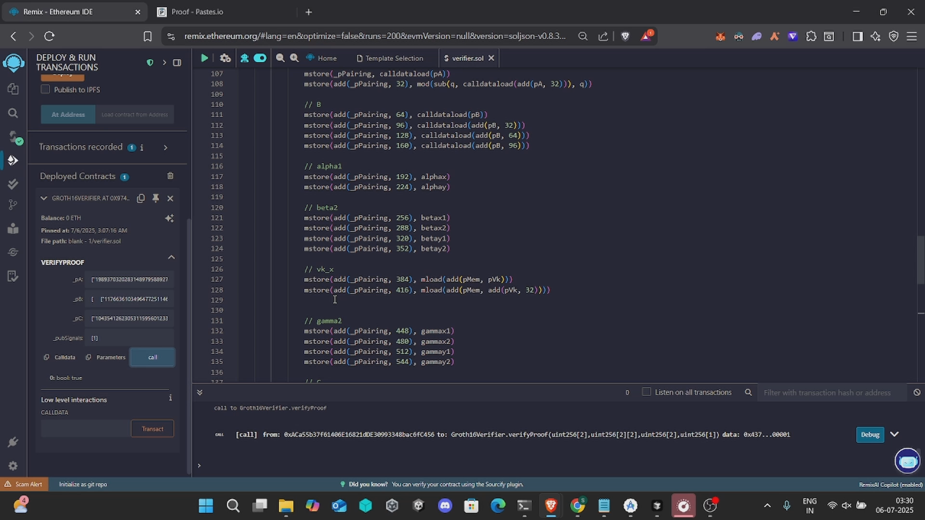Clear the terminal console output

tap(917, 392)
